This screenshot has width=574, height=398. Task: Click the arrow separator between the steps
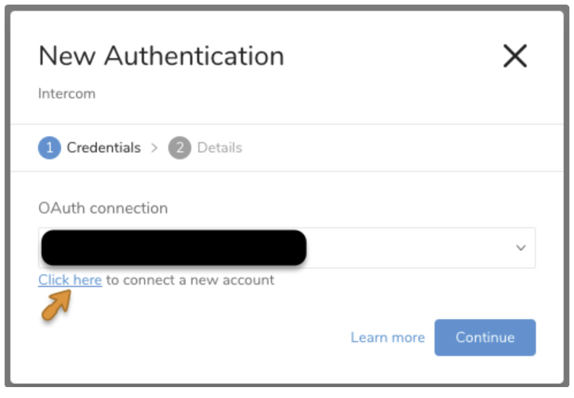click(x=154, y=148)
